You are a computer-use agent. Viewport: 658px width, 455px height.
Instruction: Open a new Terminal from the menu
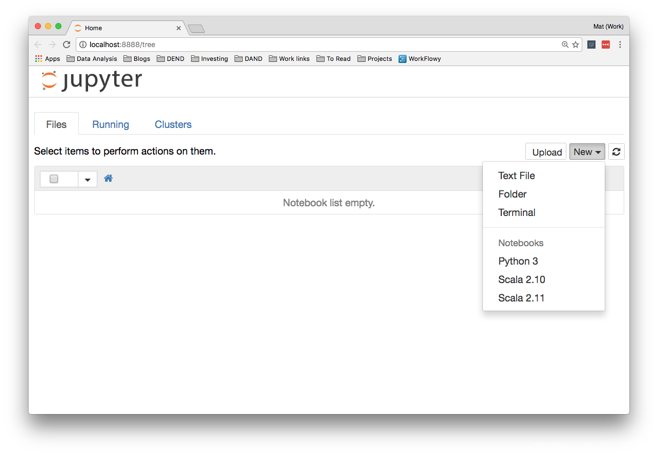[517, 212]
